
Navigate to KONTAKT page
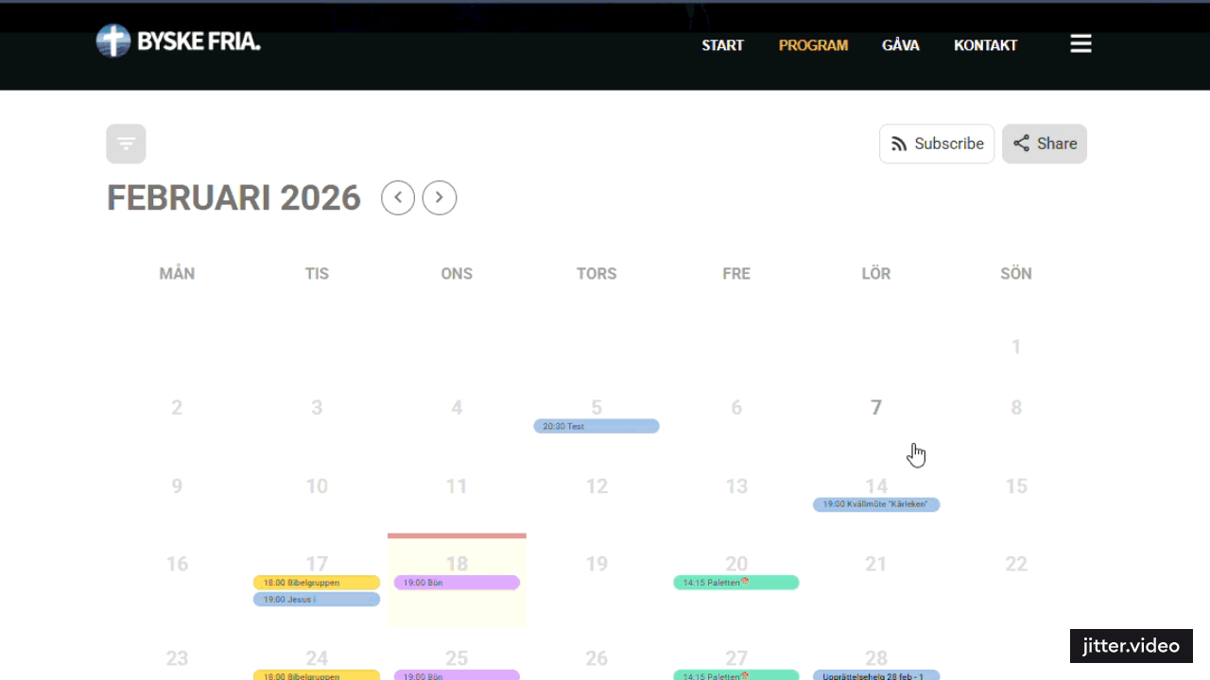pyautogui.click(x=985, y=45)
